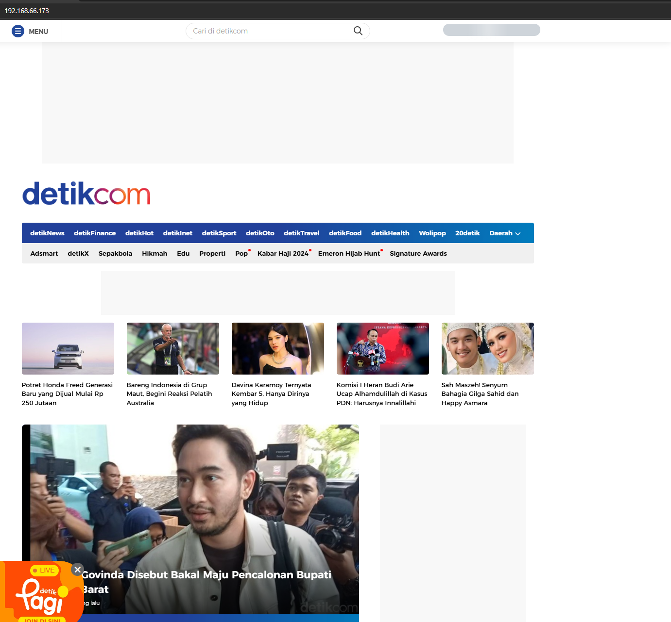Image resolution: width=671 pixels, height=622 pixels.
Task: Focus the Cari di detikcom search field
Action: [278, 31]
